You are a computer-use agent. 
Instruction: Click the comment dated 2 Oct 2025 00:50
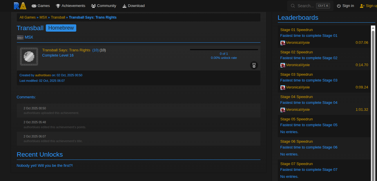pyautogui.click(x=139, y=111)
